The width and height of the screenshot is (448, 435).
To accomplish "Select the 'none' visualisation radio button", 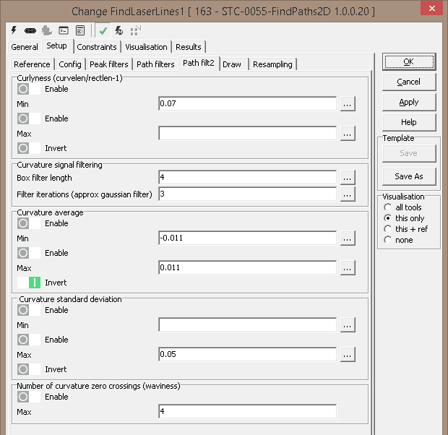I will pos(388,240).
